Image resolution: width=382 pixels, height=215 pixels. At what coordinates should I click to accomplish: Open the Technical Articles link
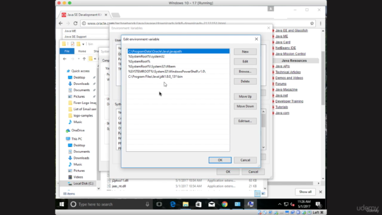pos(288,72)
